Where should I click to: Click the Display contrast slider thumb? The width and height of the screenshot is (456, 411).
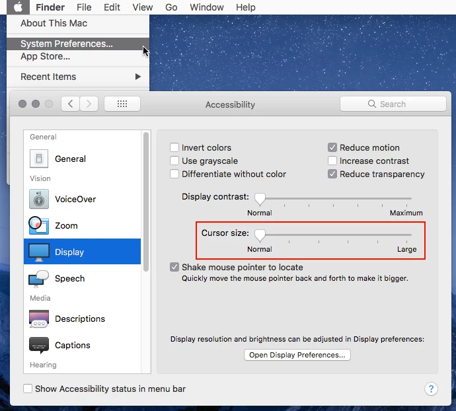click(x=260, y=199)
